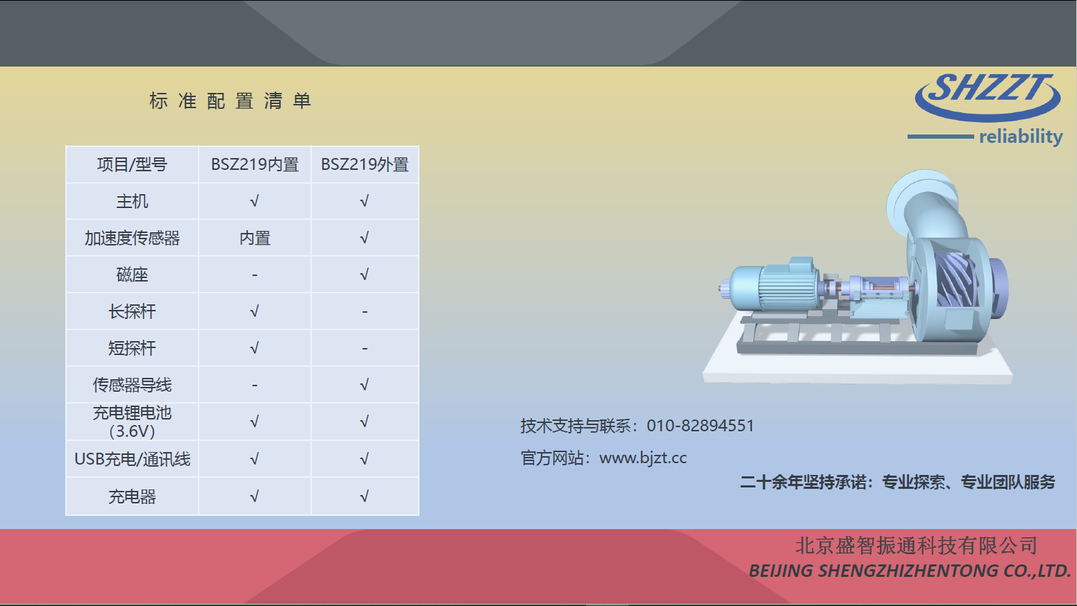This screenshot has width=1077, height=606.
Task: Select the column header BSZ219外置
Action: pyautogui.click(x=365, y=164)
